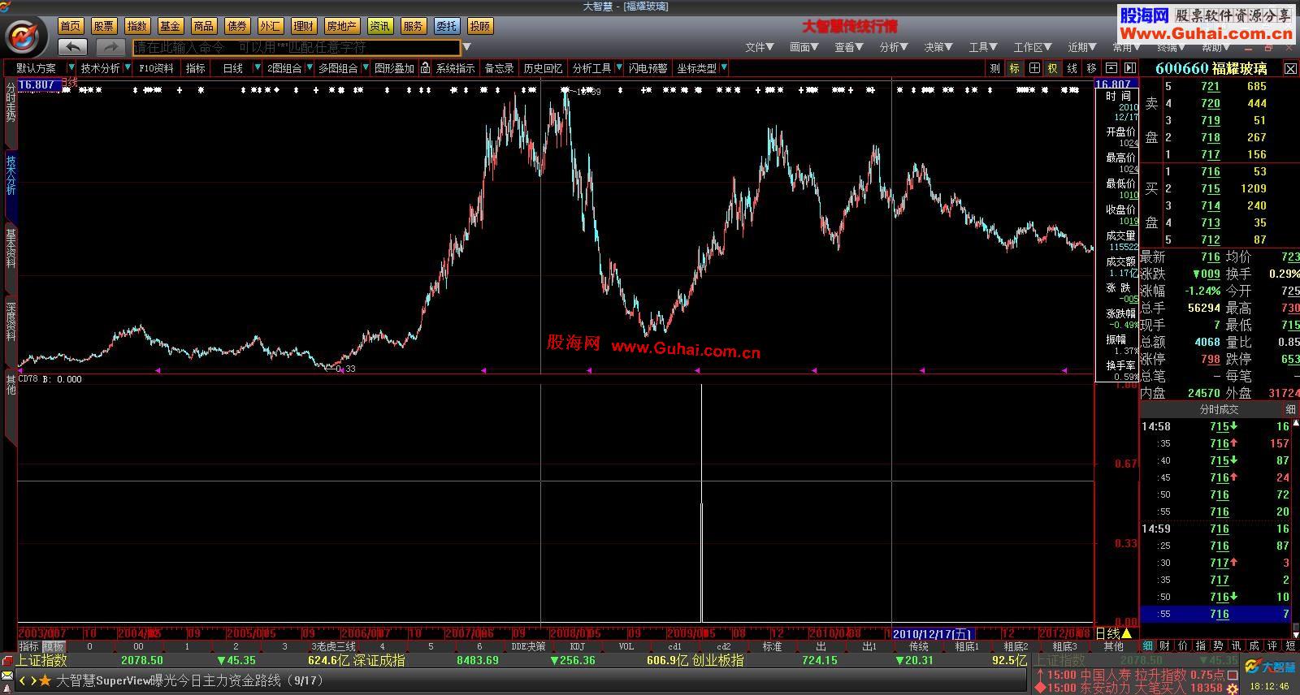Select the 传统 indicator tab
1300x695 pixels.
click(x=919, y=646)
